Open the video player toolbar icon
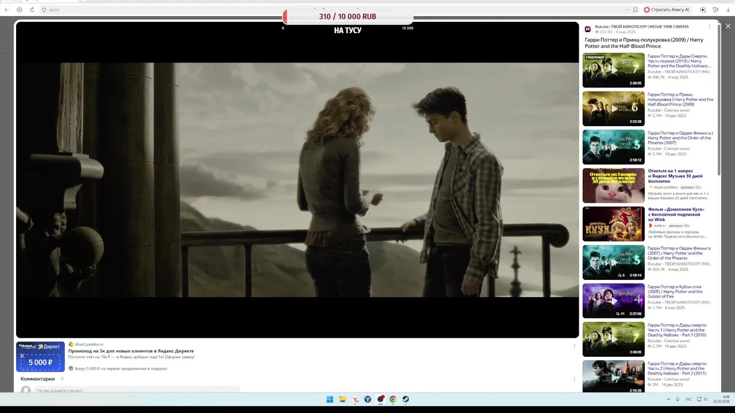The image size is (735, 413). click(703, 10)
